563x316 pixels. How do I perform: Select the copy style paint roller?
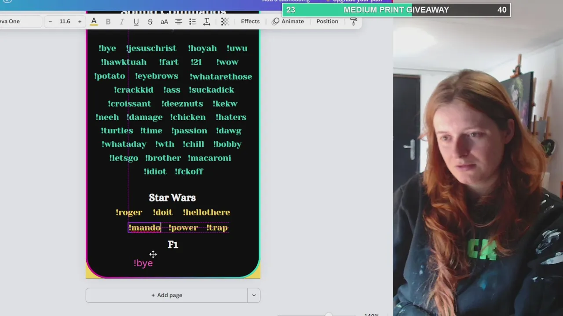[x=354, y=22]
